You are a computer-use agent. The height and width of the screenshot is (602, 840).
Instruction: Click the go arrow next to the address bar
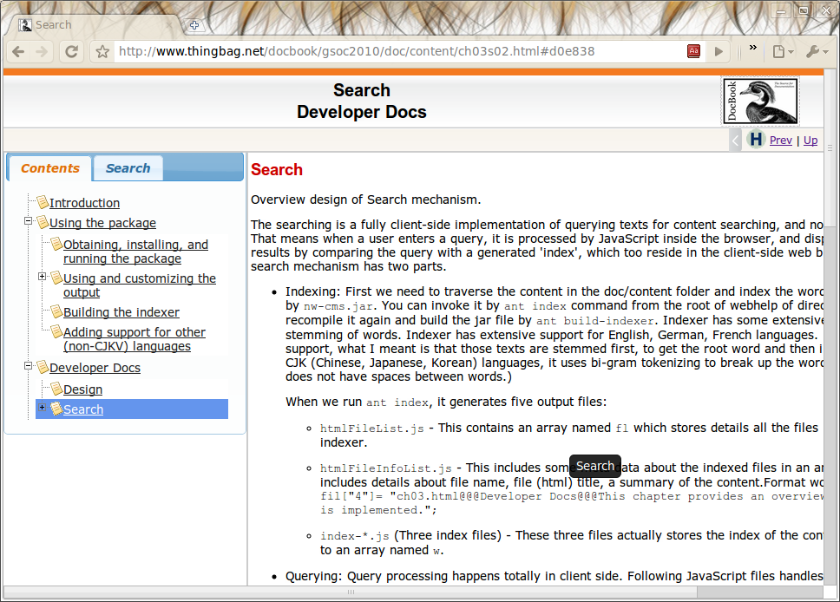pos(719,51)
